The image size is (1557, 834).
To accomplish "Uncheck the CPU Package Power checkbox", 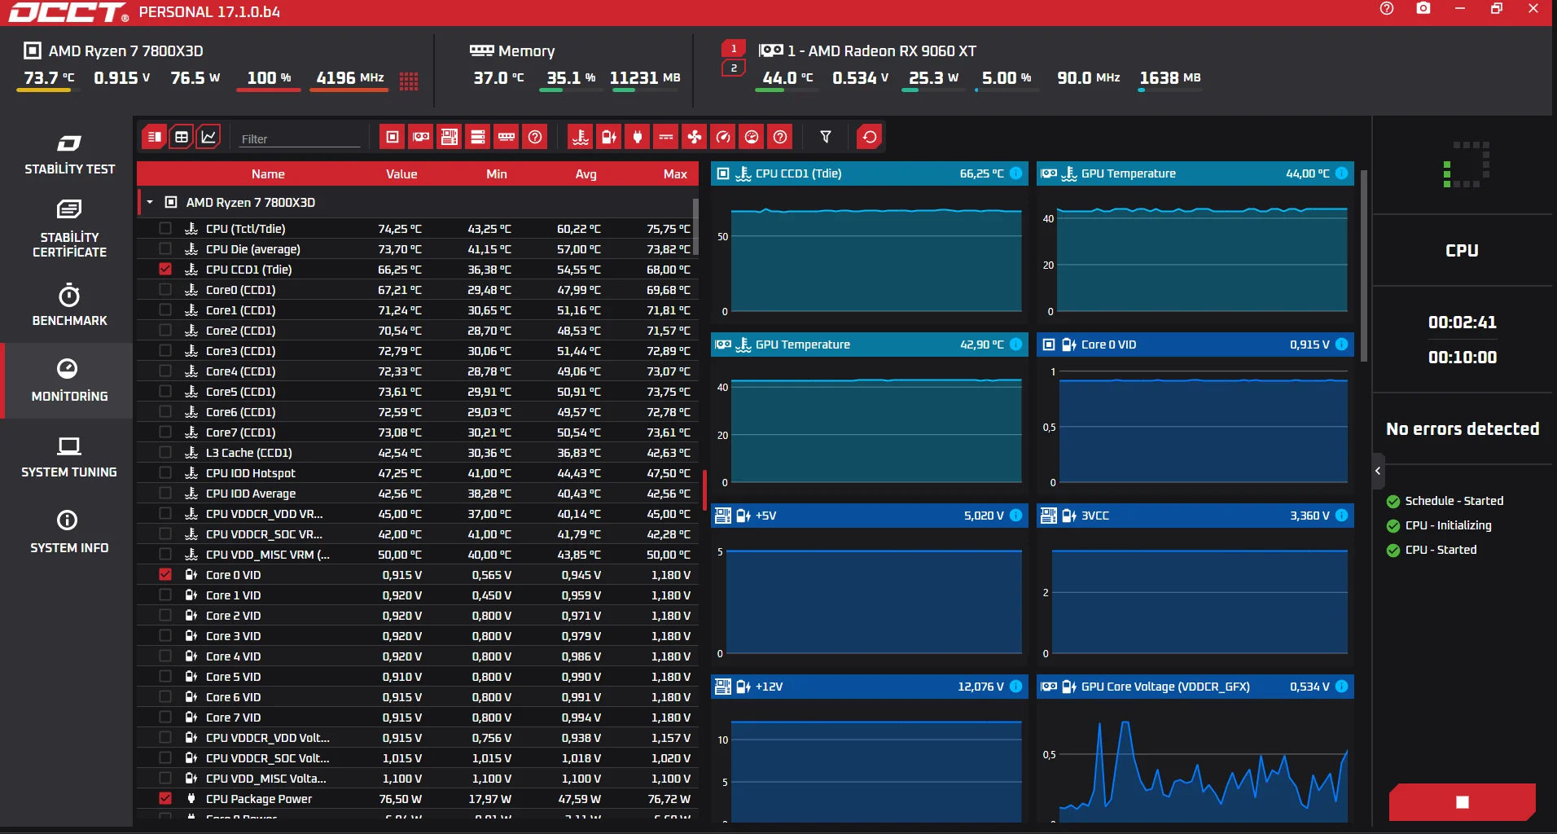I will pos(165,799).
